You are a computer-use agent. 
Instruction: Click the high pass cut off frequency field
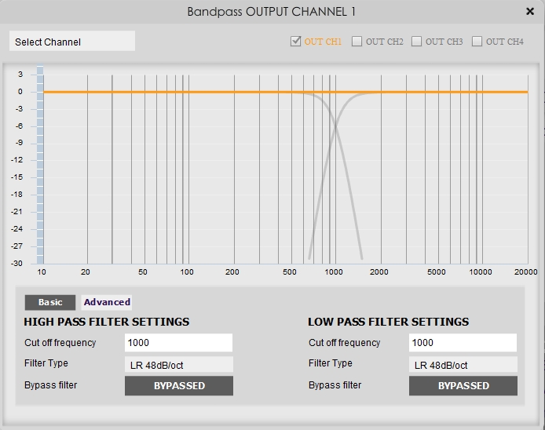(178, 343)
